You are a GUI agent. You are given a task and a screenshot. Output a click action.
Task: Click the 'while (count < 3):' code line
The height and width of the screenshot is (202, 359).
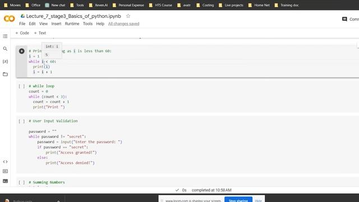48,97
